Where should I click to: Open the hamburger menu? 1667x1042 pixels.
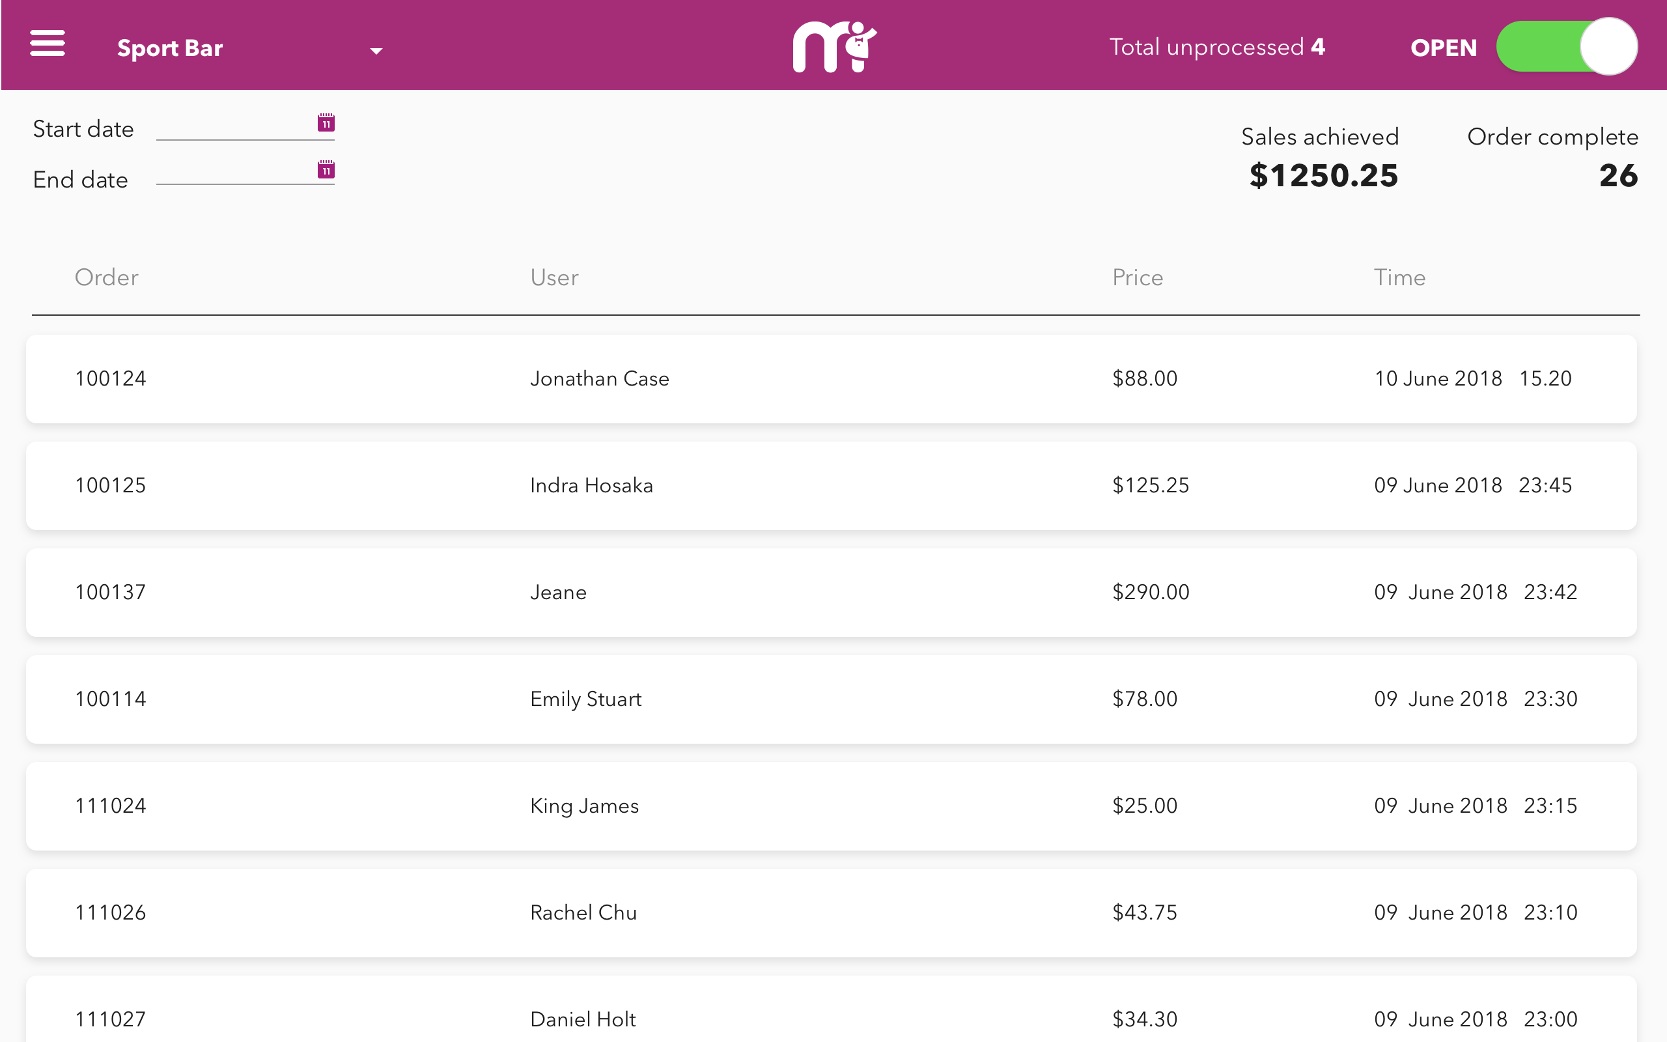coord(48,44)
